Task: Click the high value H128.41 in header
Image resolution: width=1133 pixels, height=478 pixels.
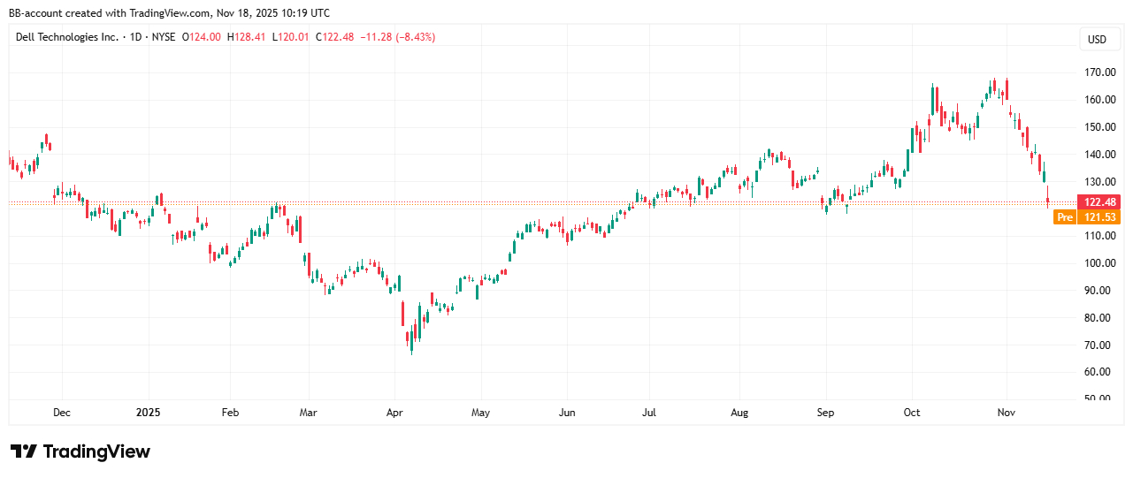Action: [247, 37]
